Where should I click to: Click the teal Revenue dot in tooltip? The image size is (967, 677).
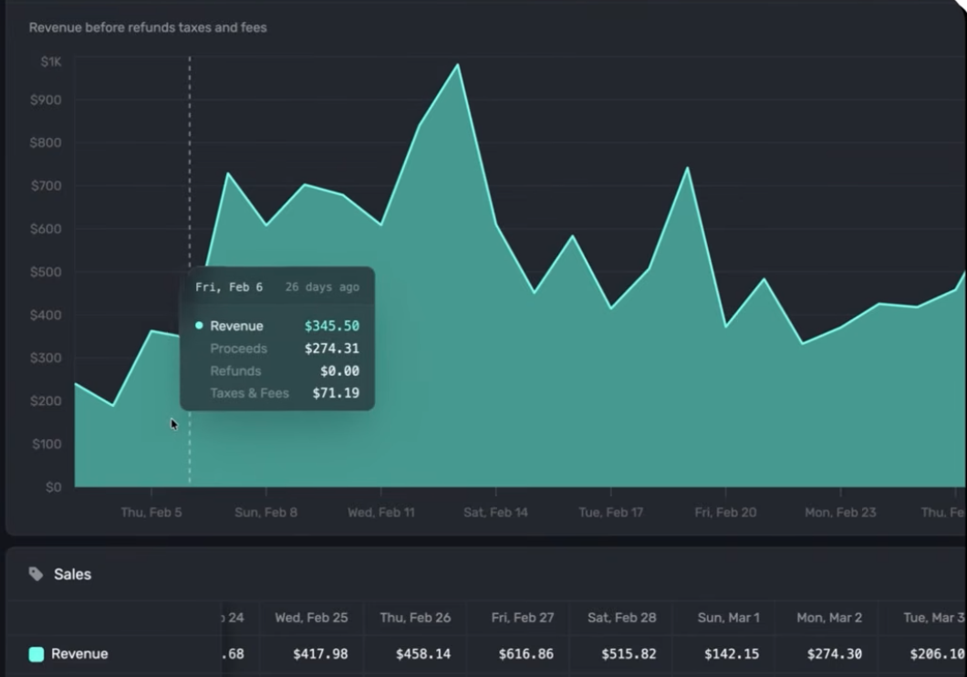coord(199,326)
